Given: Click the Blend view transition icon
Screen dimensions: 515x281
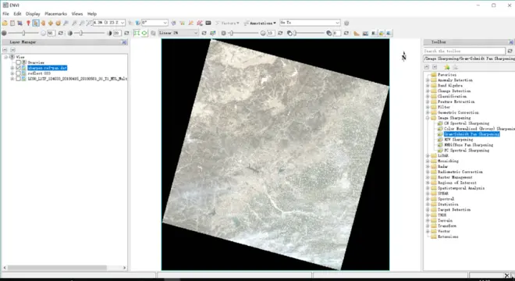Looking at the screenshot, I should pyautogui.click(x=374, y=34).
